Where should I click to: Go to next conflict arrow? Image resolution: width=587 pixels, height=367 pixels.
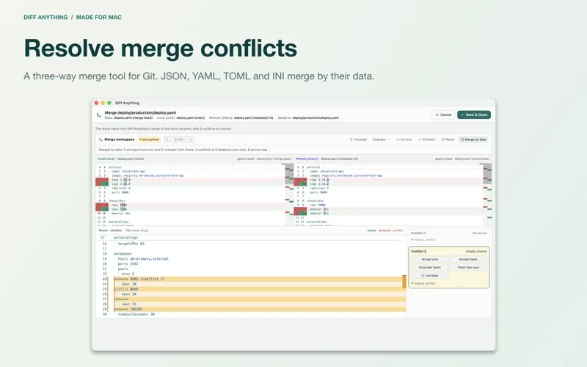tap(191, 139)
